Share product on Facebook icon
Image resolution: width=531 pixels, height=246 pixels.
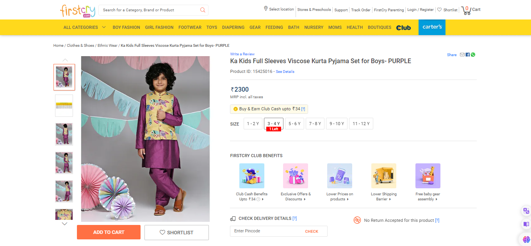(x=468, y=55)
